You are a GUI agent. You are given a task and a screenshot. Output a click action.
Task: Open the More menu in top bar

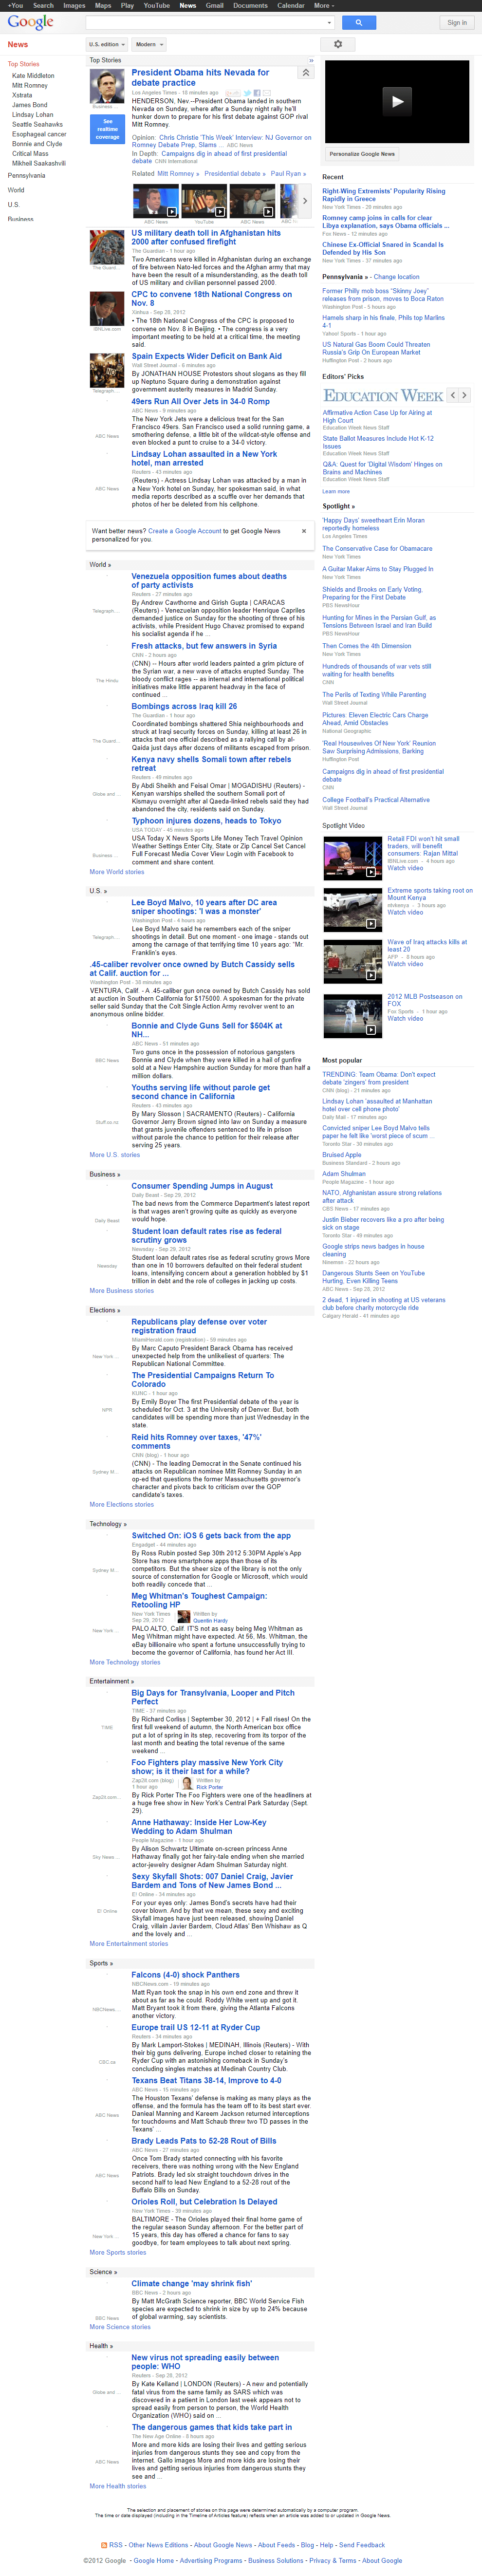323,5
